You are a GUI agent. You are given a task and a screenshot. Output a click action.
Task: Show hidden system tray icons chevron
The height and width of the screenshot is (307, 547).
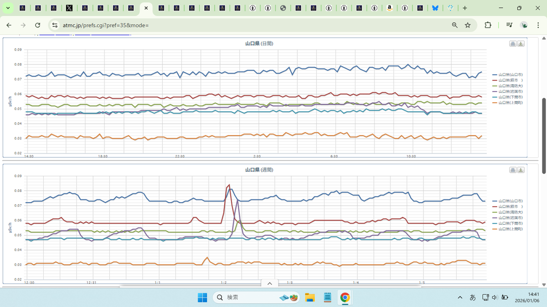coord(459,297)
